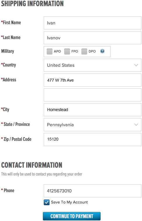This screenshot has height=221, width=142.
Task: Check the APO military checkbox
Action: tap(50, 52)
